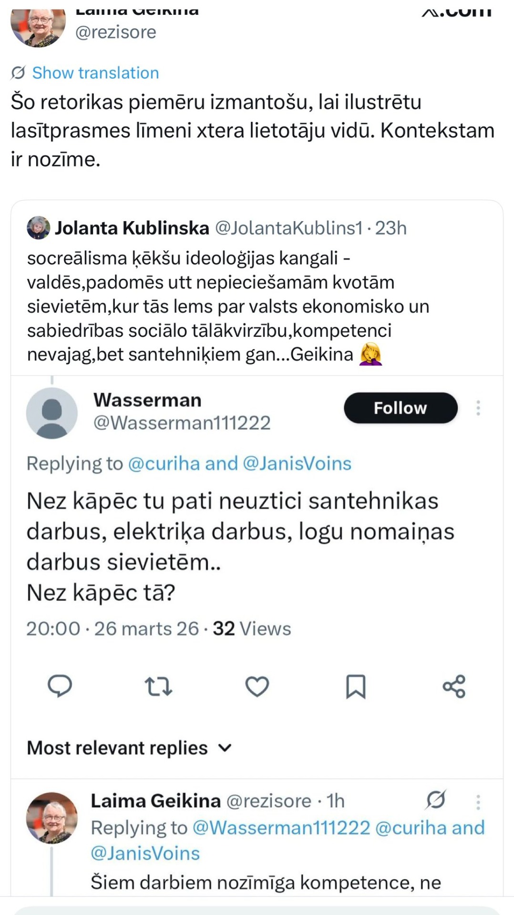Click the reply speech bubble icon
Viewport: 514px width, 915px height.
coord(60,686)
